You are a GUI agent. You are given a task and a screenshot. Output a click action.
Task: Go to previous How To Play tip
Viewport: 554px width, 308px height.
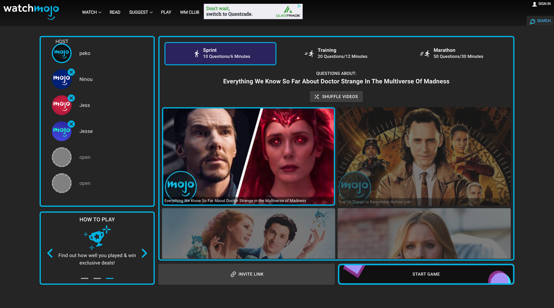[x=50, y=253]
